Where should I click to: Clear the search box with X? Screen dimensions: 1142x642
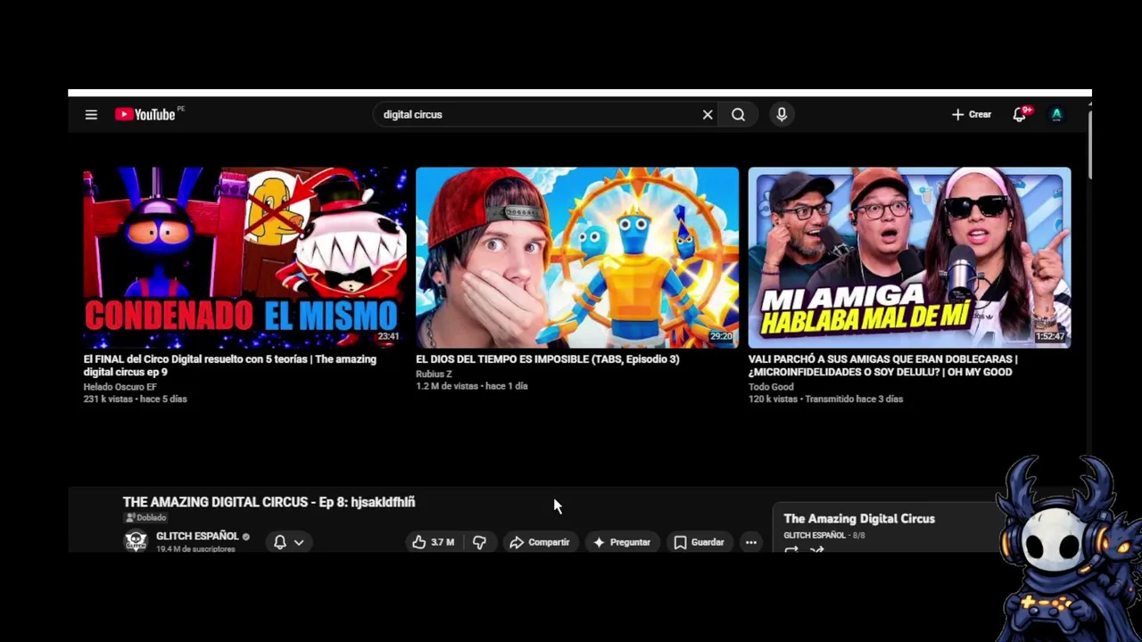(x=708, y=114)
